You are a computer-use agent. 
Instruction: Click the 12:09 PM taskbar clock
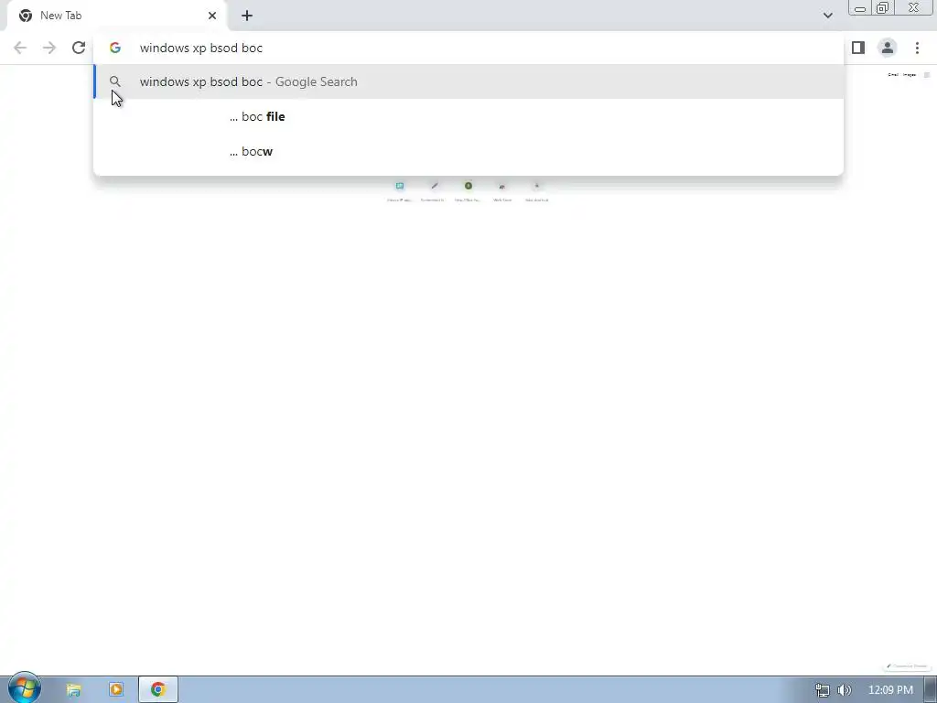click(890, 690)
